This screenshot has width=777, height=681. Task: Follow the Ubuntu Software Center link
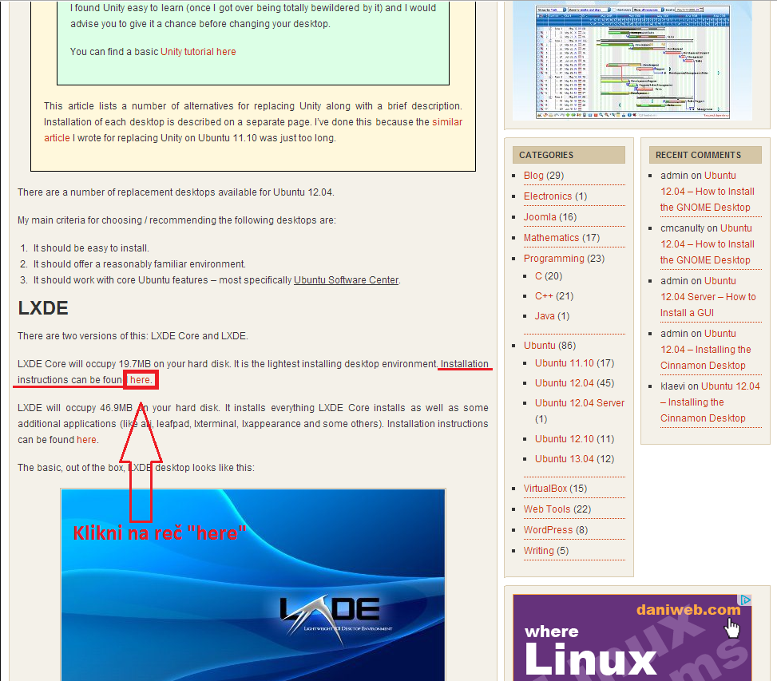click(x=347, y=280)
